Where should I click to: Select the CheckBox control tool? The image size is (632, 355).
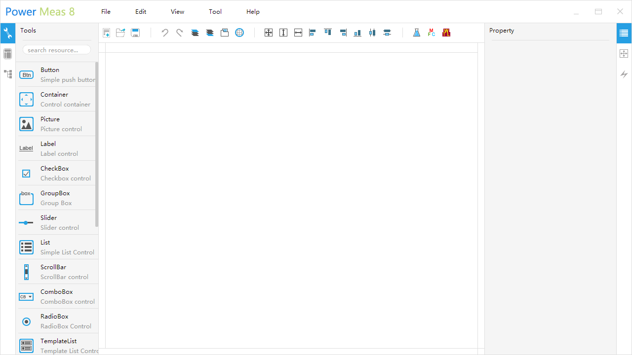tap(57, 173)
